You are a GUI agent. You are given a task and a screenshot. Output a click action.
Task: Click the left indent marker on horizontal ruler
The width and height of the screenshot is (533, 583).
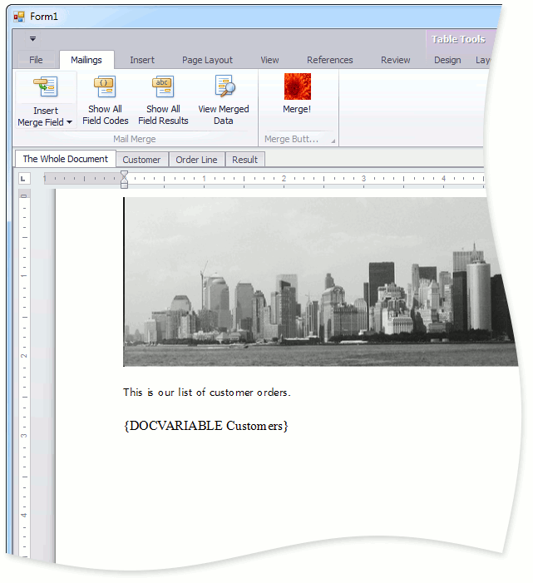(x=124, y=185)
